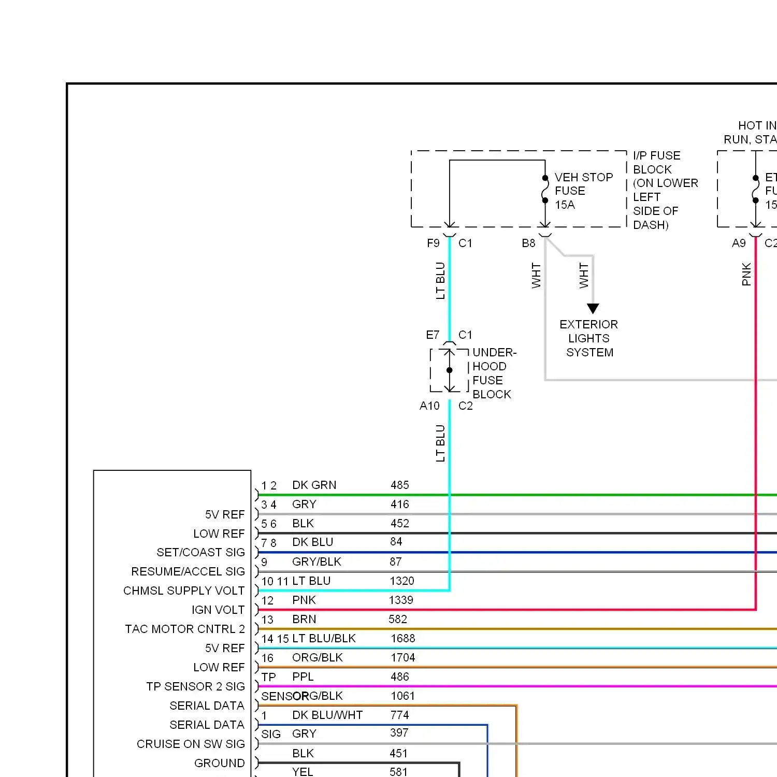Click circuit number 397

pos(399,733)
